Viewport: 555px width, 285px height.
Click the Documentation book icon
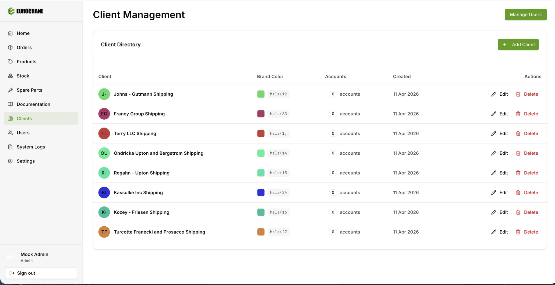pyautogui.click(x=10, y=104)
